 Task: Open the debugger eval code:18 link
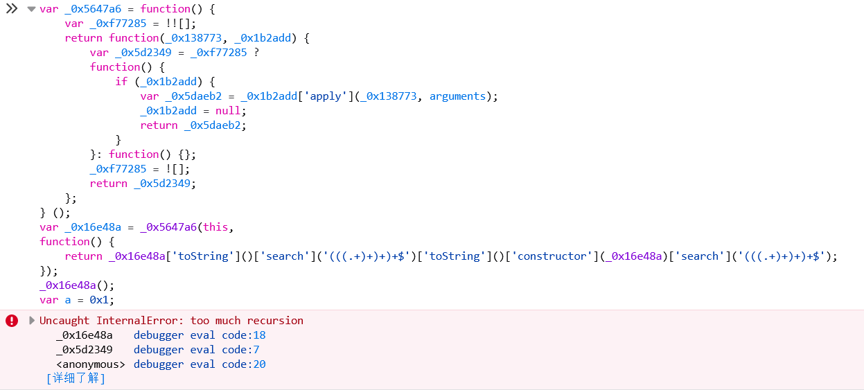[200, 335]
